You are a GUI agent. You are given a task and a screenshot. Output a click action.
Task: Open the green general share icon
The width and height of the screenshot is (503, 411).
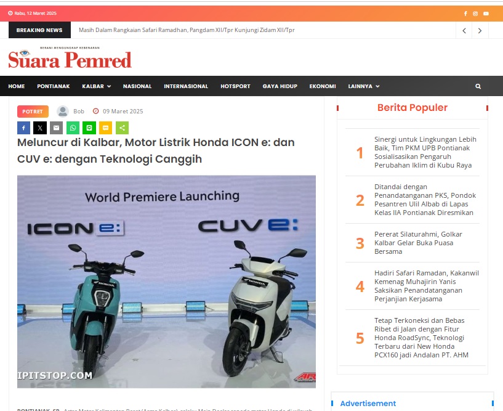coord(123,128)
